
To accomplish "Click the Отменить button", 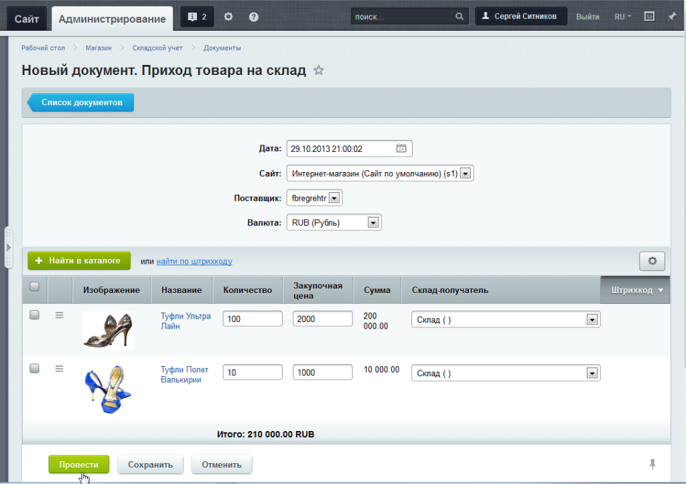I will tap(221, 465).
